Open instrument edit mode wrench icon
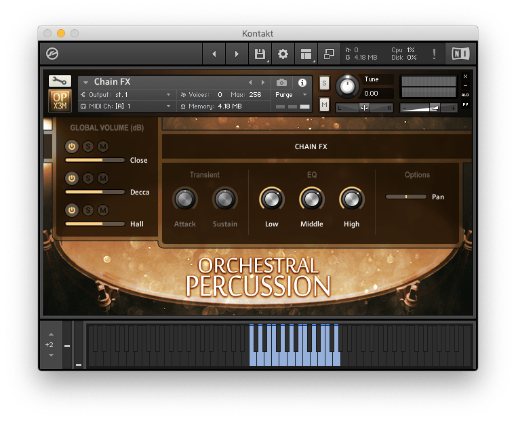Screen dimensions: 516x421 tap(60, 81)
